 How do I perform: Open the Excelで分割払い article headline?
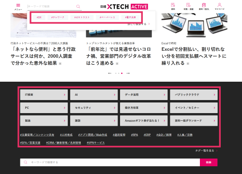coord(194,56)
